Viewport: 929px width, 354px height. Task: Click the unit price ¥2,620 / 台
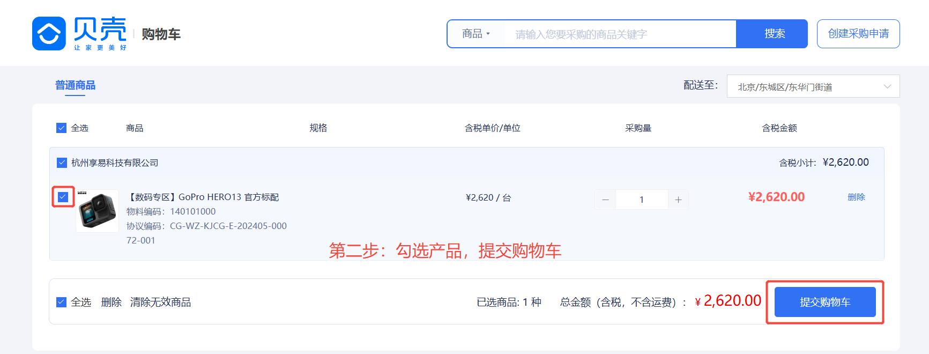(488, 197)
